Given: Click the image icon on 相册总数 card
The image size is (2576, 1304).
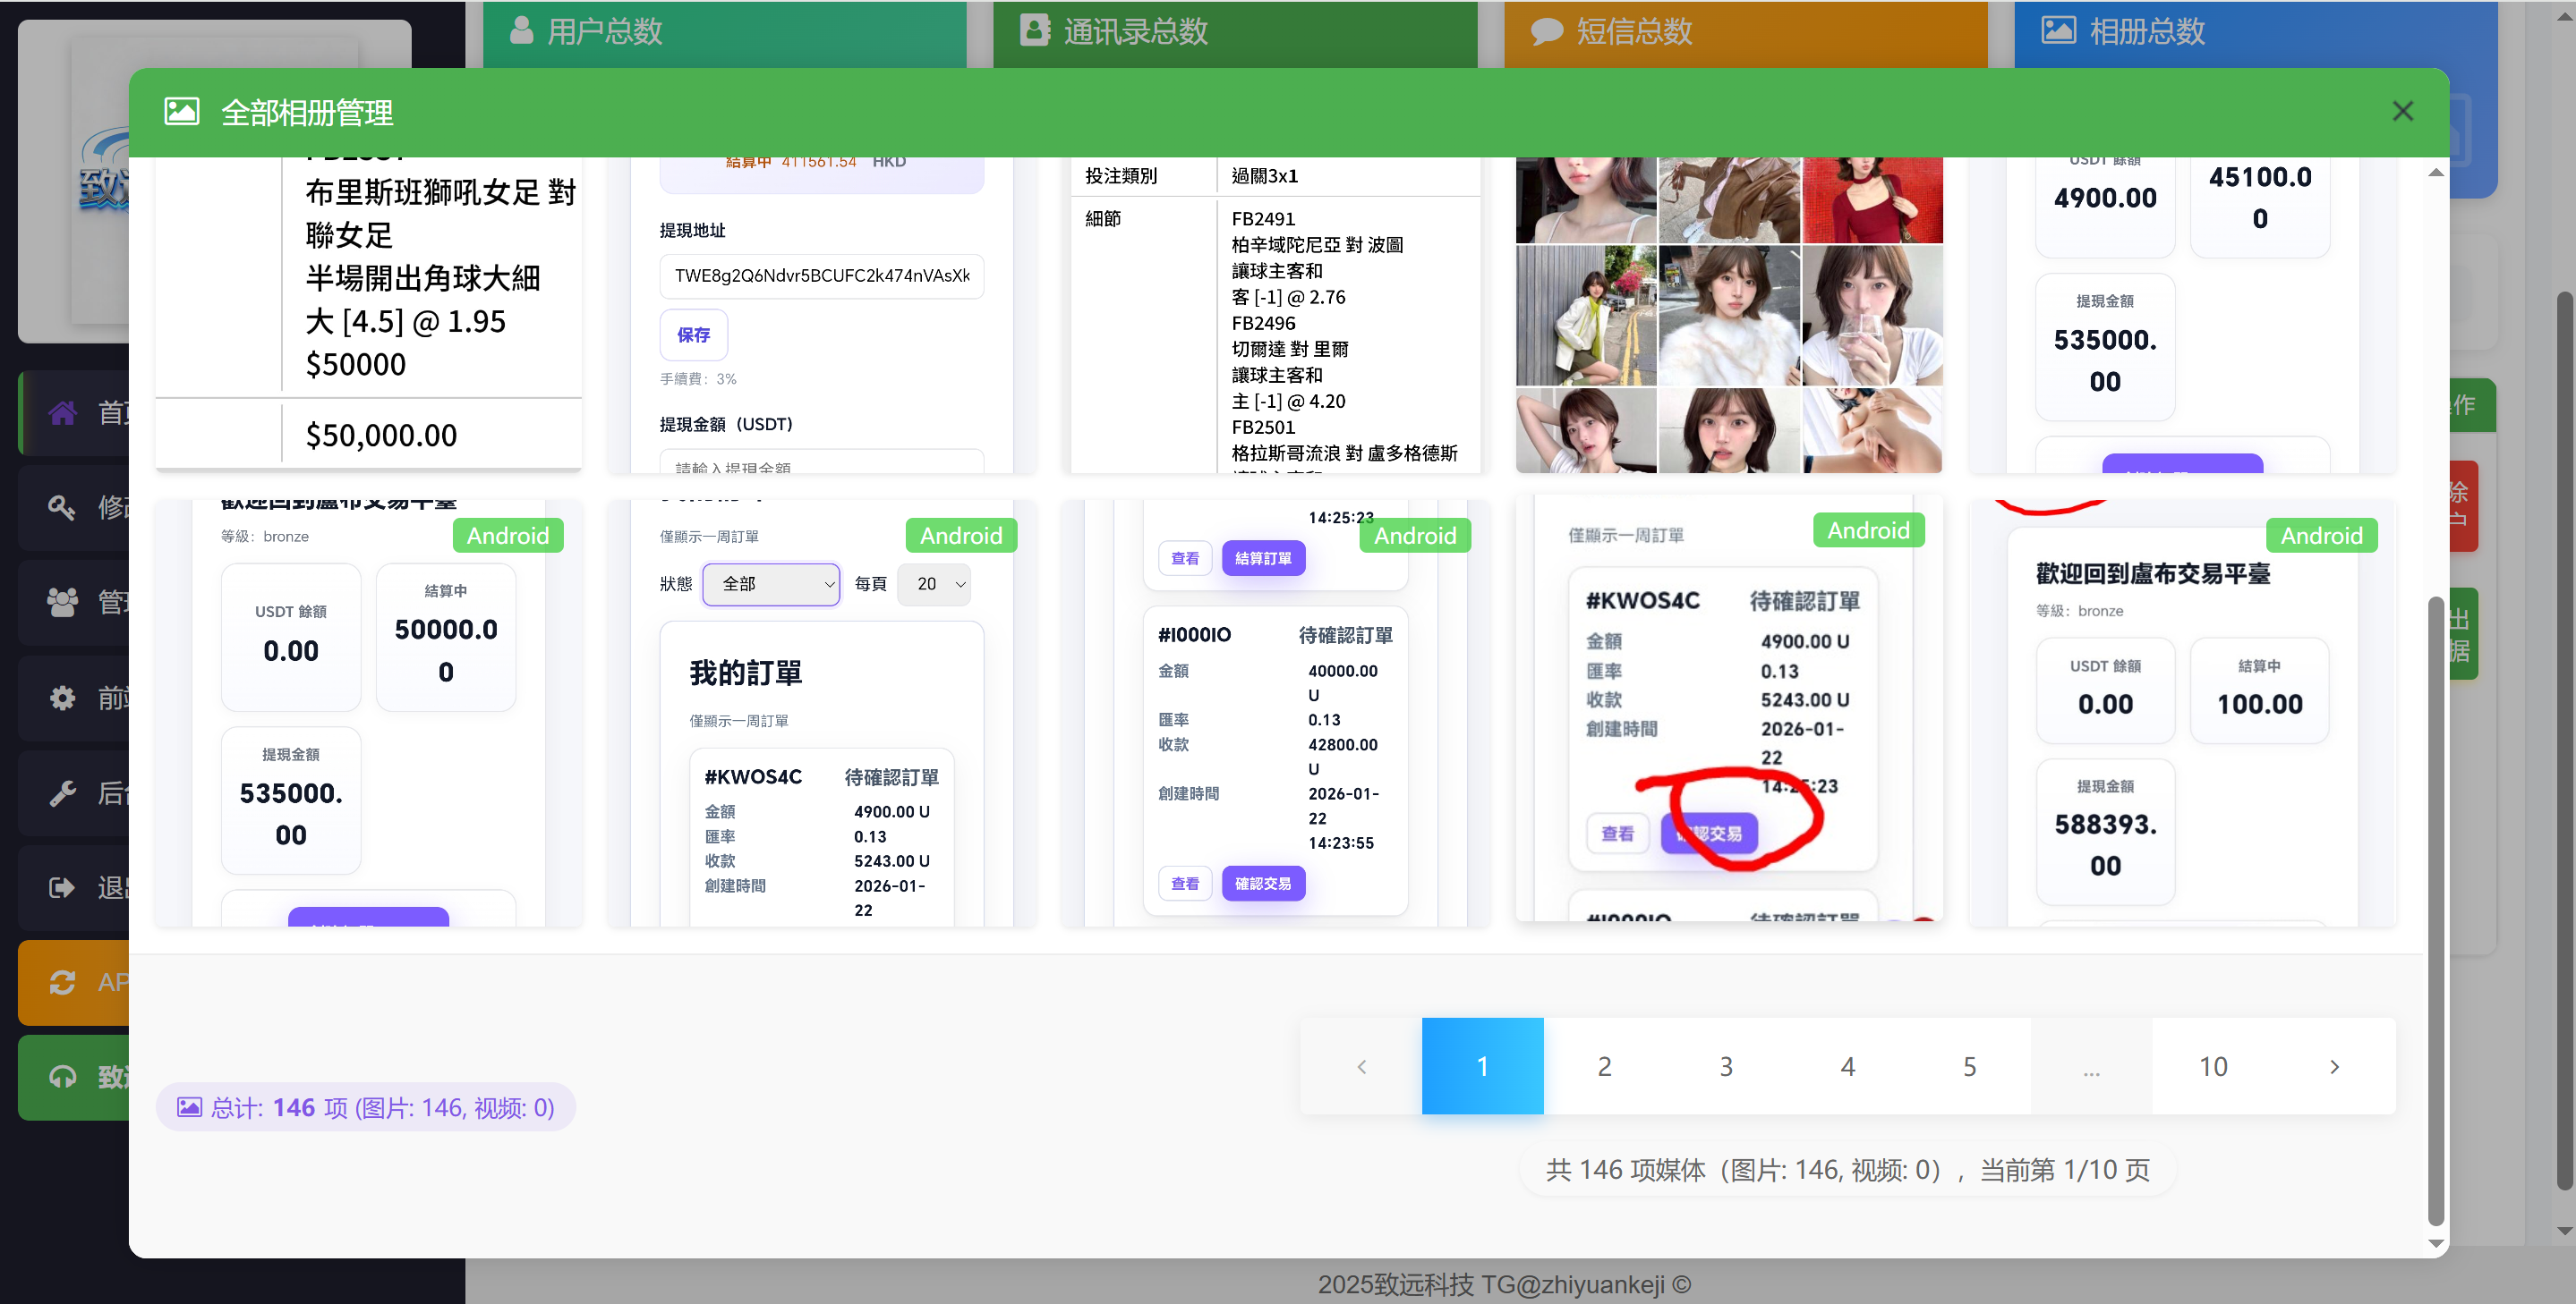Looking at the screenshot, I should pos(2059,30).
